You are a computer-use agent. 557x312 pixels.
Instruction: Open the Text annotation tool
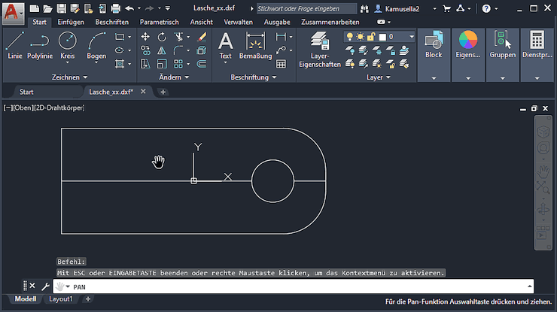(225, 45)
